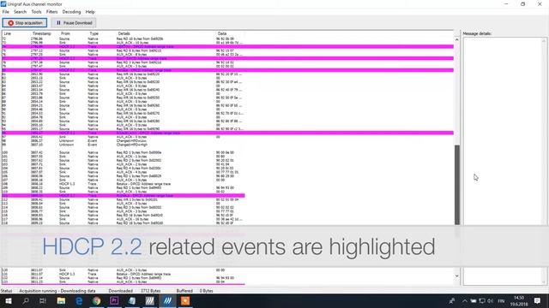Click the network icon in system tray
This screenshot has width=549, height=308.
pyautogui.click(x=482, y=300)
